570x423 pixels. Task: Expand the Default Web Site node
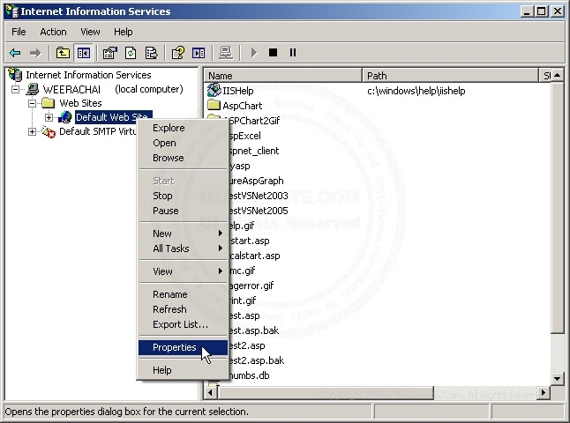pos(49,117)
